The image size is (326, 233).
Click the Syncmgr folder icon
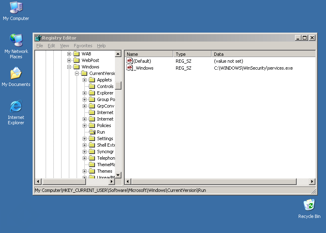[x=92, y=152]
